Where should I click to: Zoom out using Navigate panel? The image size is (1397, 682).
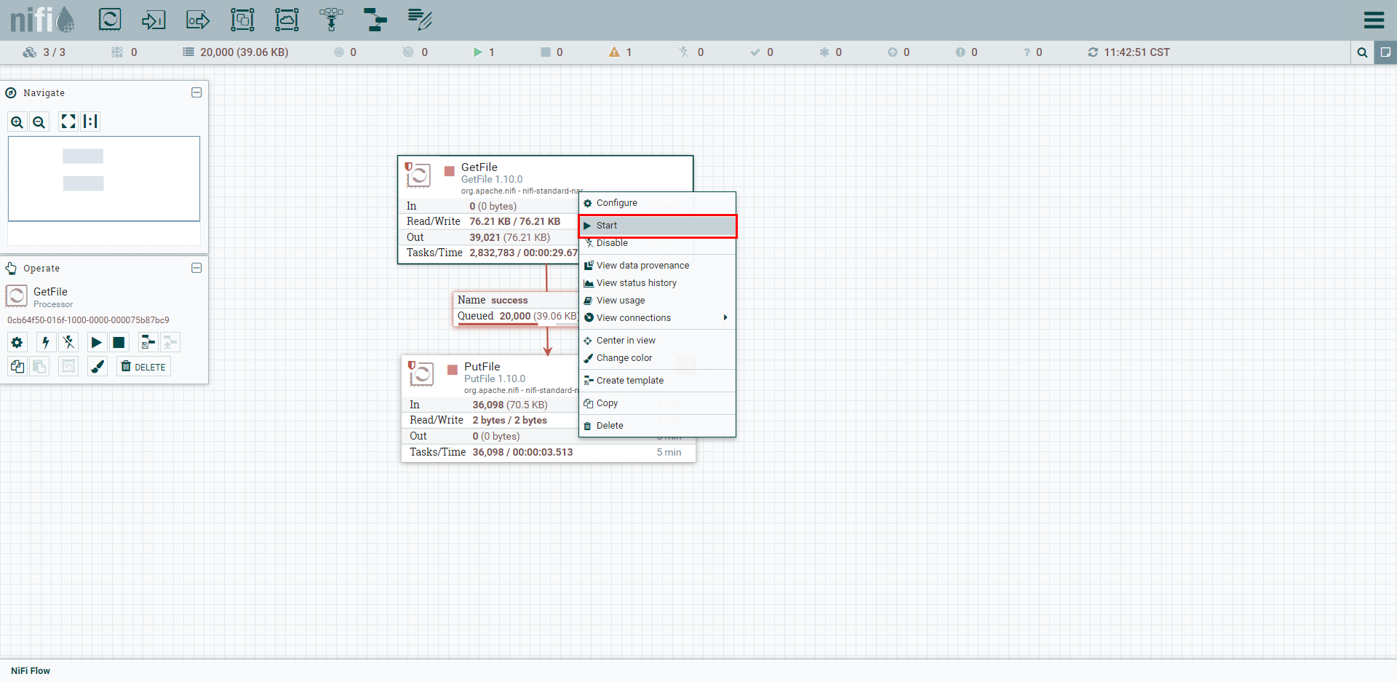pos(39,122)
